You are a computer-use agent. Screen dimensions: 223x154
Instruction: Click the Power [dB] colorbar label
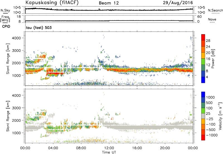[213, 59]
